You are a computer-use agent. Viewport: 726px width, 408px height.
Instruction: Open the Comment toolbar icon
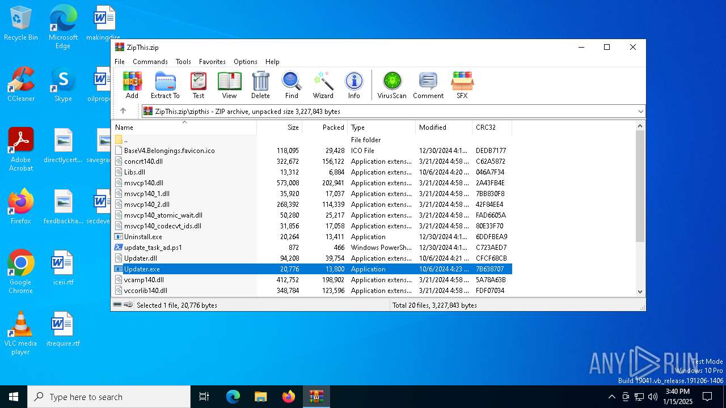pos(428,85)
